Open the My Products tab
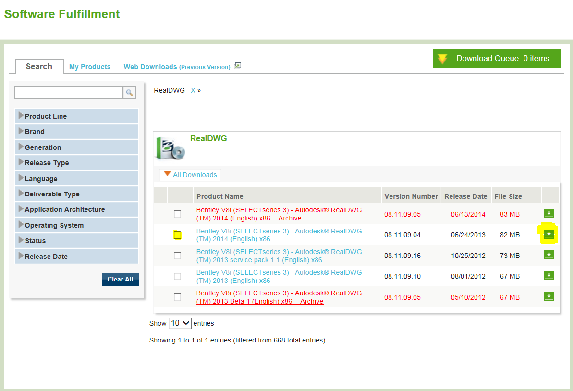Viewport: 573px width, 391px height. [89, 67]
